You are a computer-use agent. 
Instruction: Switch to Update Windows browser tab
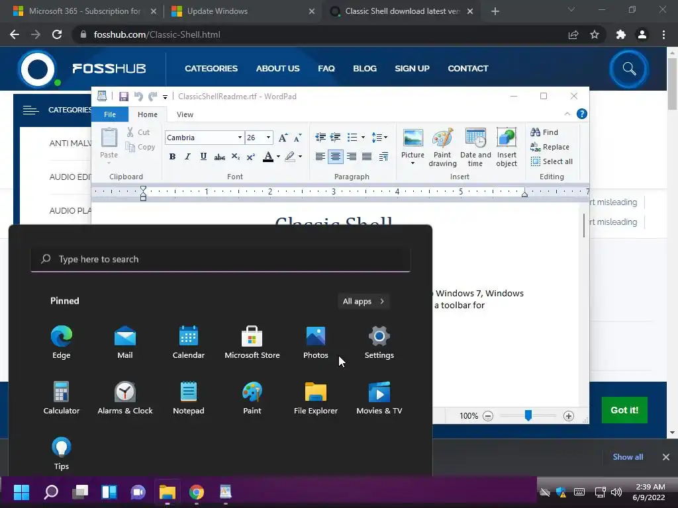click(242, 11)
